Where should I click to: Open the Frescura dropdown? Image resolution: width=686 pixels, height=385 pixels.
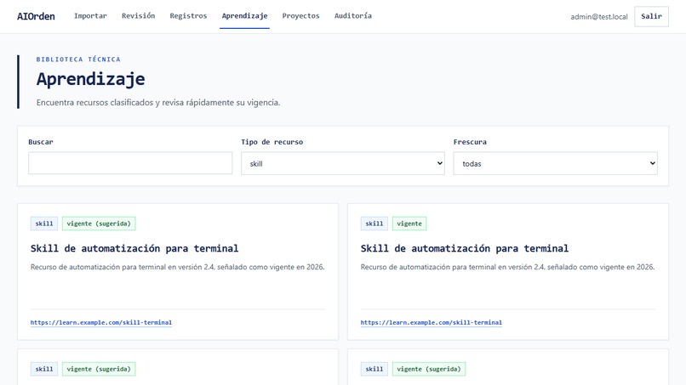pyautogui.click(x=555, y=163)
